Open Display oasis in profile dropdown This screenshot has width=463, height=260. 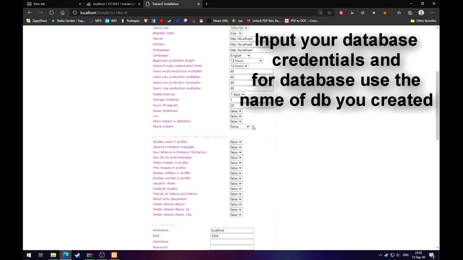click(236, 142)
